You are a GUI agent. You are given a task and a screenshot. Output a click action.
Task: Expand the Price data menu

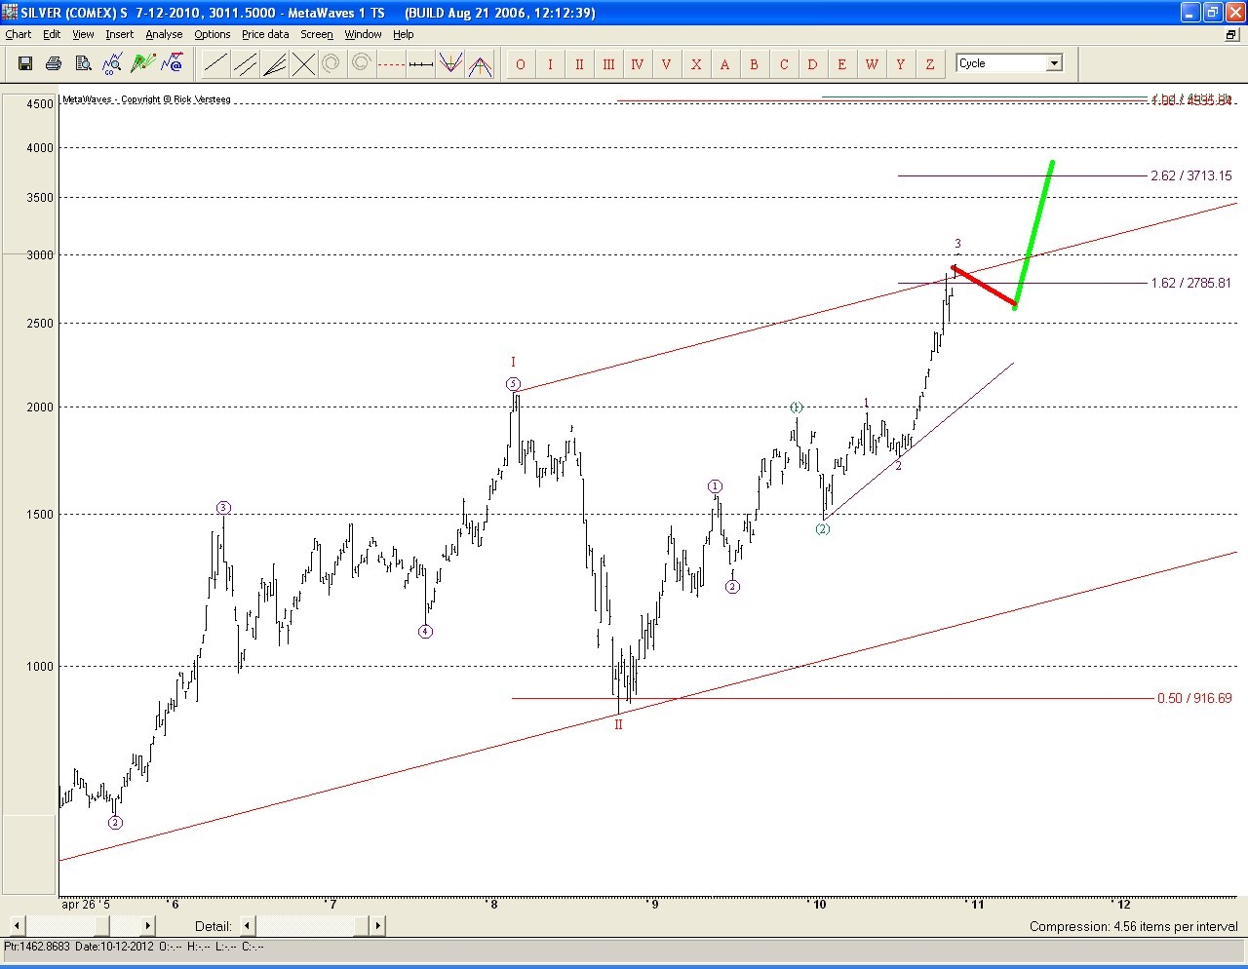[x=265, y=34]
